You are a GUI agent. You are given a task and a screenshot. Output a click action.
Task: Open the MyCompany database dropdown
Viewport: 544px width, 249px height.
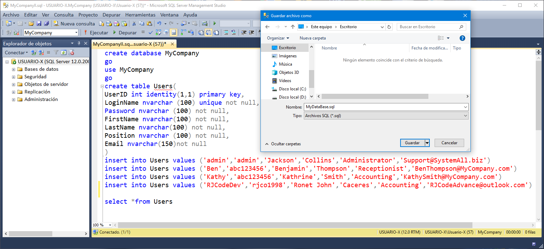pos(76,33)
